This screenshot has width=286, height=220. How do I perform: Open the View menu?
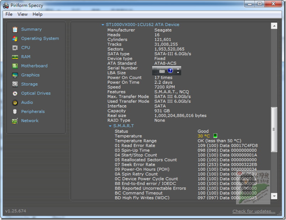(22, 14)
